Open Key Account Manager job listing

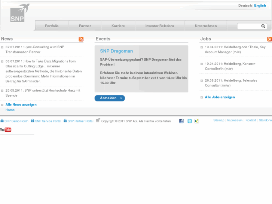(235, 49)
